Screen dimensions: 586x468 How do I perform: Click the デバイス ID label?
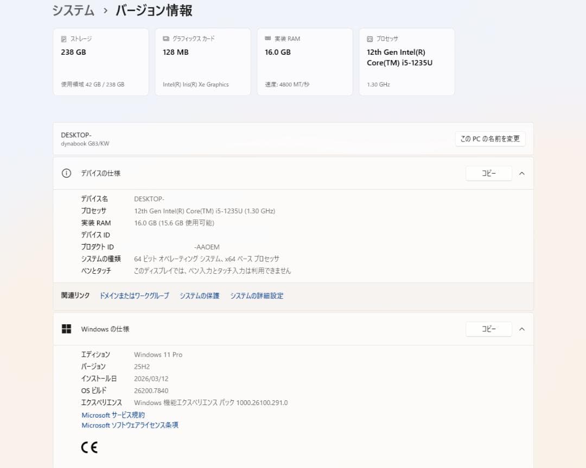tap(95, 235)
